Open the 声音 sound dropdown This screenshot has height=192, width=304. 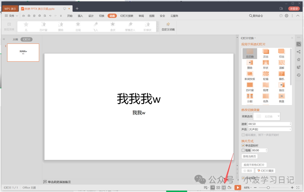click(290, 129)
